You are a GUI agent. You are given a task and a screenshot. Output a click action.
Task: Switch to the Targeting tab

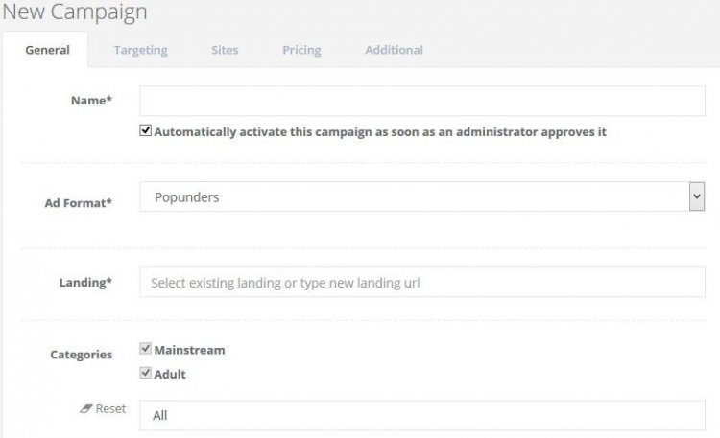tap(140, 50)
